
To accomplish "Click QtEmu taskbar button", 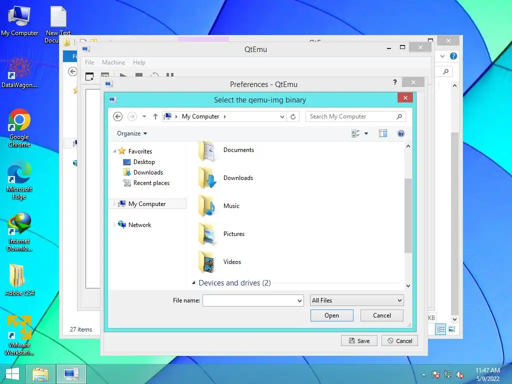I will pos(71,374).
